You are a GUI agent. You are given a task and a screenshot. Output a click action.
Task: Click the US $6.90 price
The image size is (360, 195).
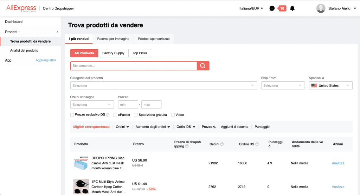(140, 160)
